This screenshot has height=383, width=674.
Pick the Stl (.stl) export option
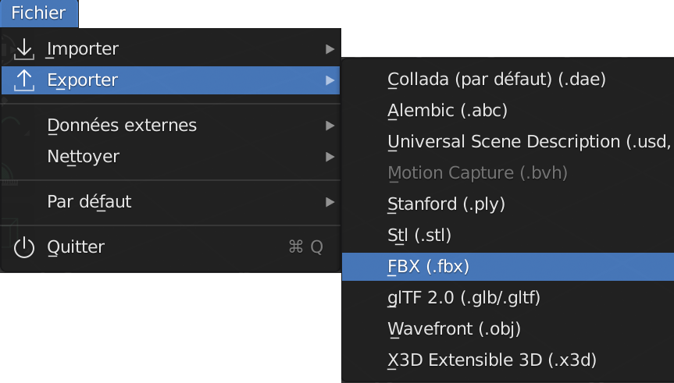click(x=419, y=235)
